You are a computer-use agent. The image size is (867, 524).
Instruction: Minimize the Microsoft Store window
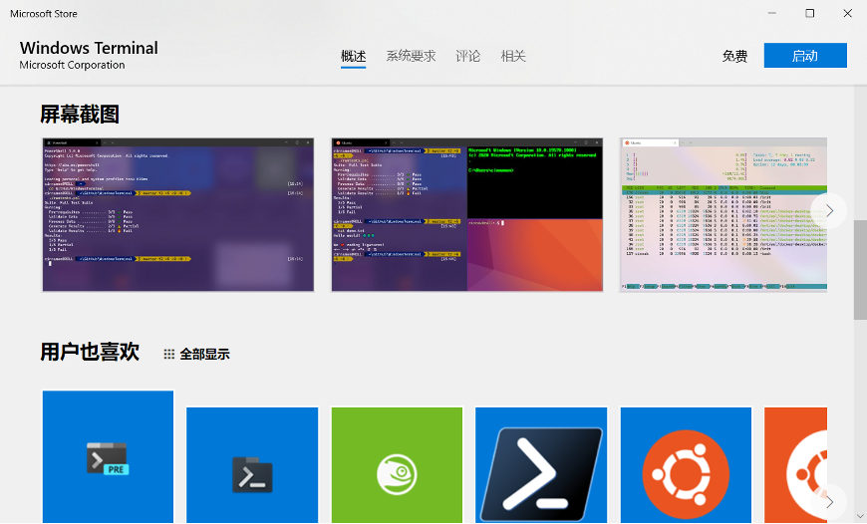coord(772,13)
